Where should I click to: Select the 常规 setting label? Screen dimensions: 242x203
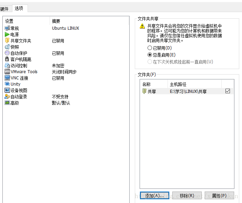point(15,28)
